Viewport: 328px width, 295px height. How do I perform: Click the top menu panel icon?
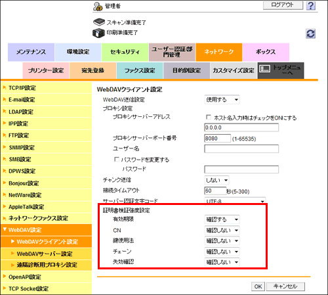point(264,69)
